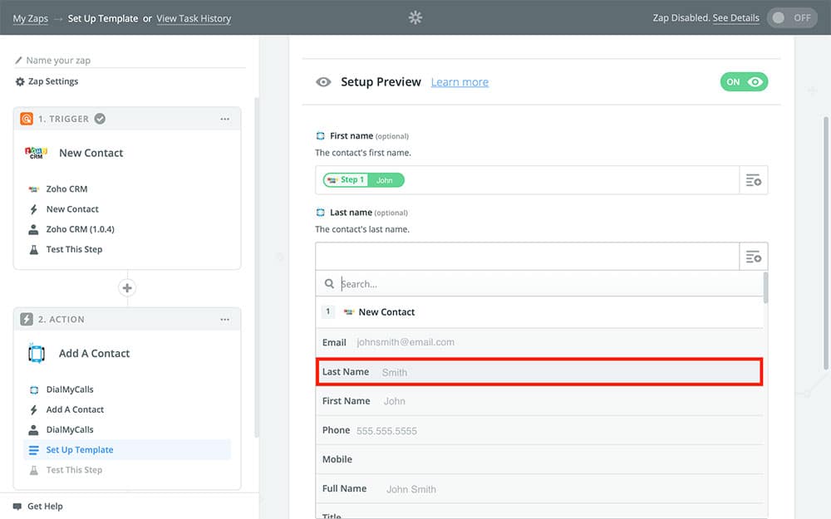This screenshot has width=831, height=519.
Task: Open View Task History link
Action: [x=194, y=18]
